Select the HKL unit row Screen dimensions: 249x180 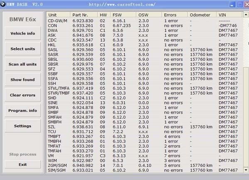tap(144, 45)
